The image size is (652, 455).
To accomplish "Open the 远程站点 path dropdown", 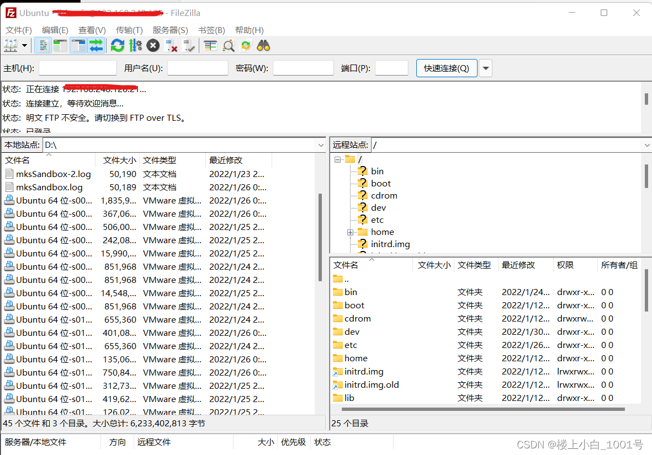I will 647,145.
